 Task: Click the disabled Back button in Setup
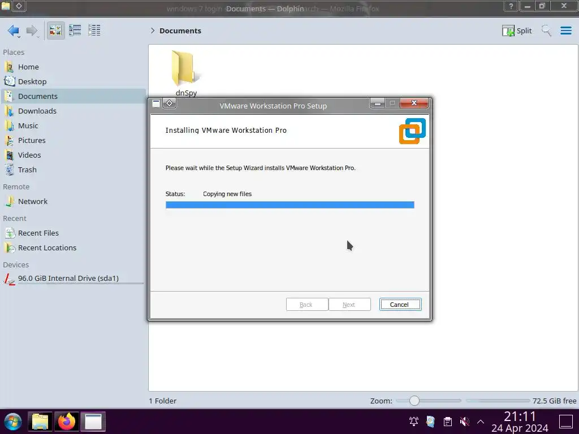[307, 305]
